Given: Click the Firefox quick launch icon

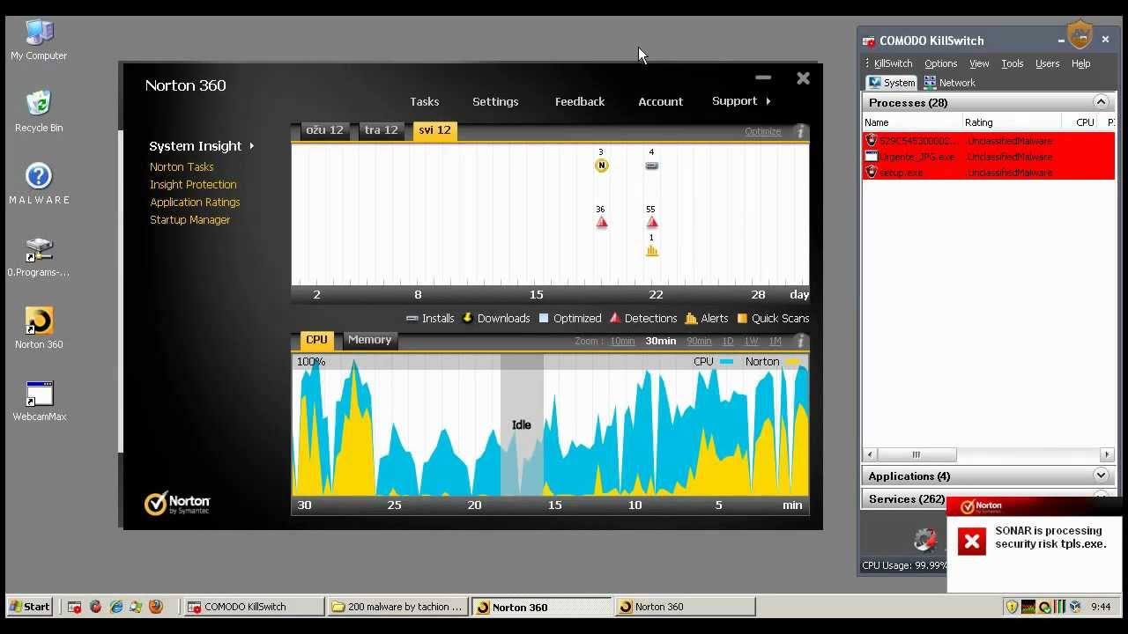Looking at the screenshot, I should (x=156, y=607).
